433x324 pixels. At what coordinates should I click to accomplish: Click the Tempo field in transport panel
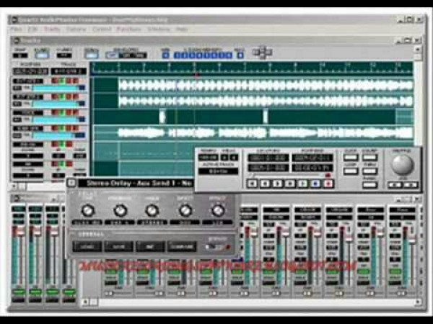208,158
